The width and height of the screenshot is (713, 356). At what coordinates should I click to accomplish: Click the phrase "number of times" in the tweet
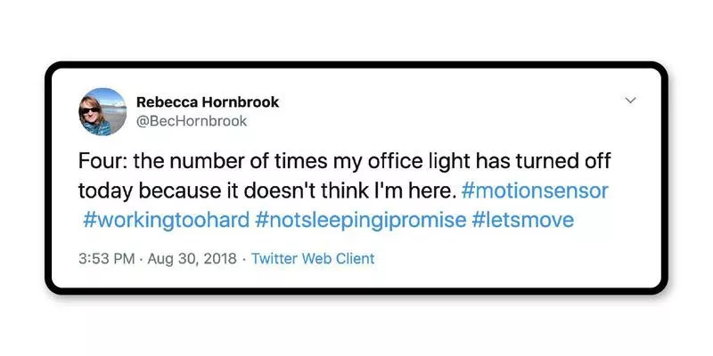click(x=238, y=163)
